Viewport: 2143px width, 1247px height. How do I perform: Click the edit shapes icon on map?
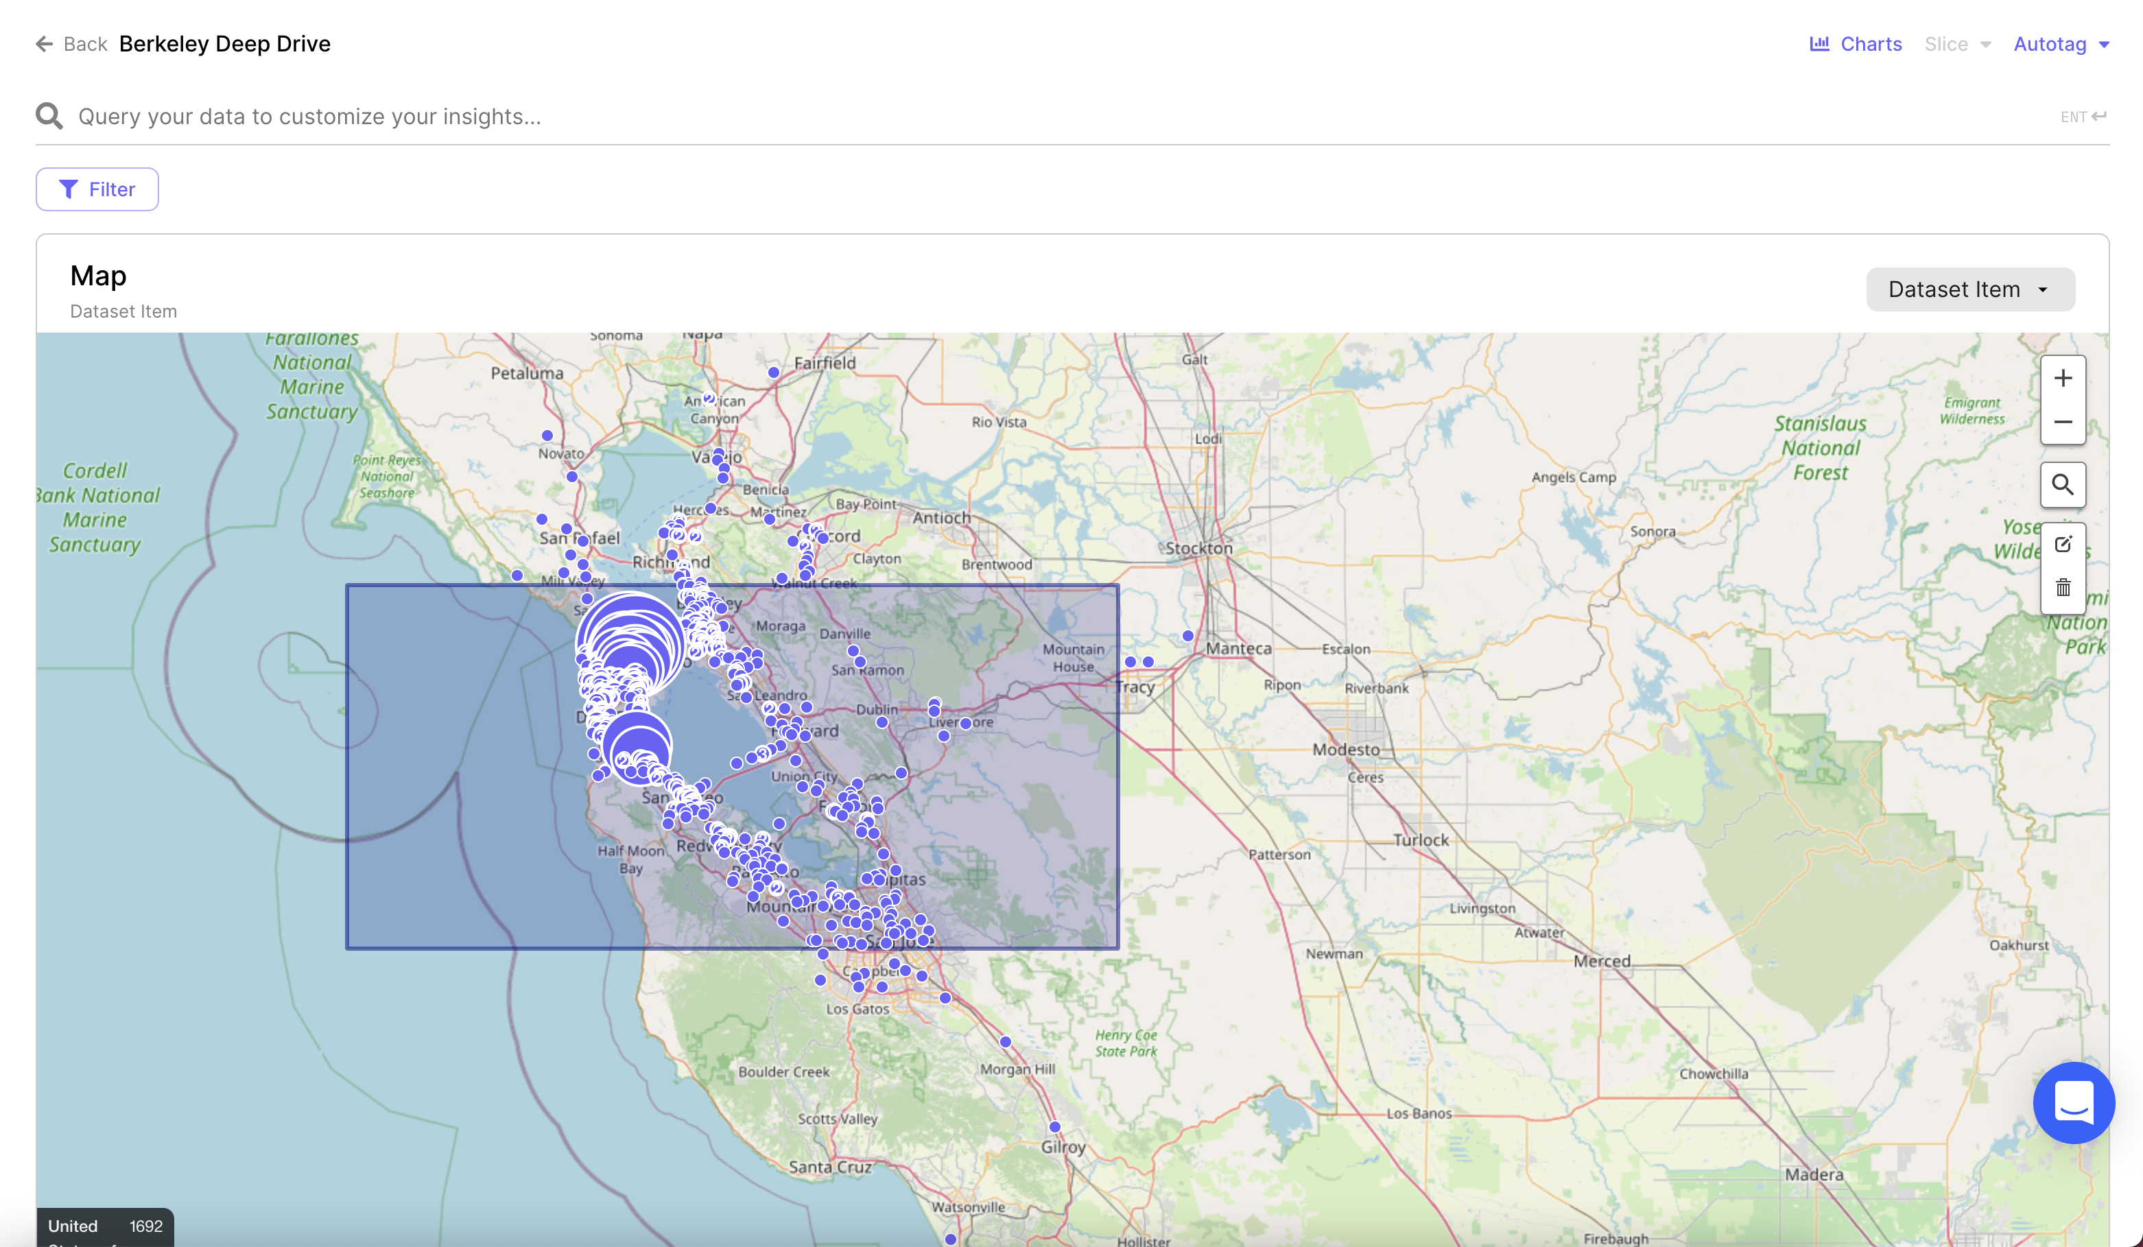(2062, 544)
